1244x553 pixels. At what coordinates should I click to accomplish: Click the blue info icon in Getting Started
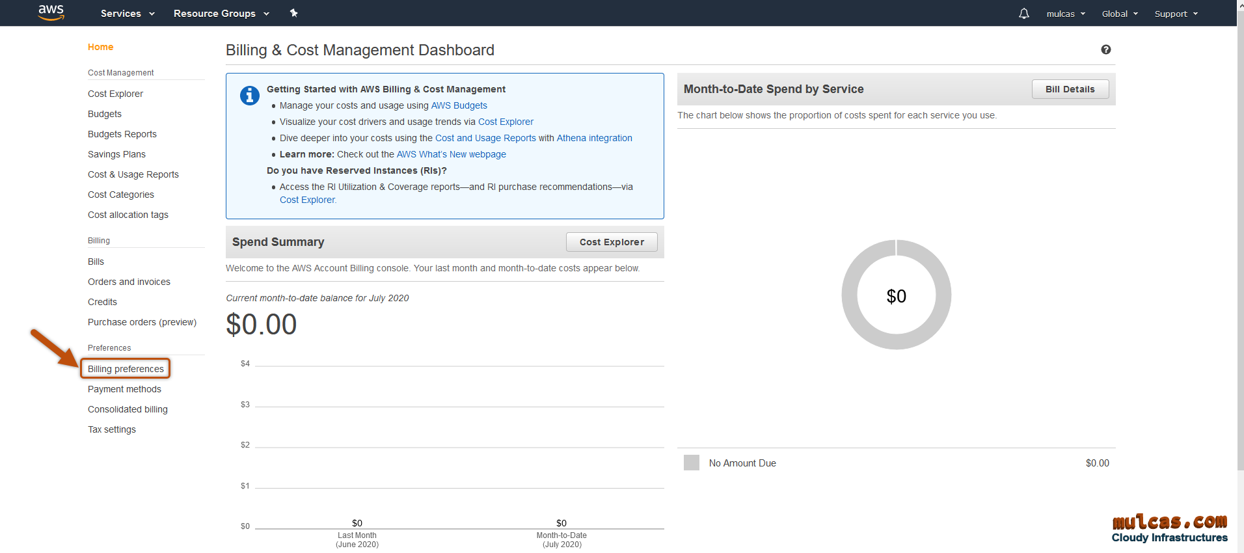coord(250,96)
